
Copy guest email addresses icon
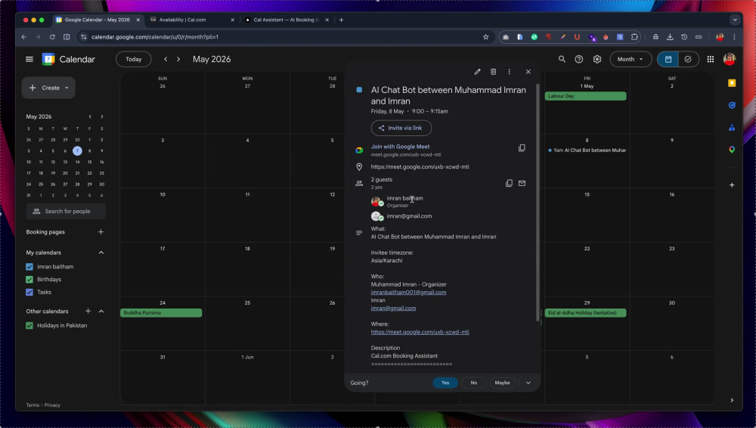tap(509, 183)
